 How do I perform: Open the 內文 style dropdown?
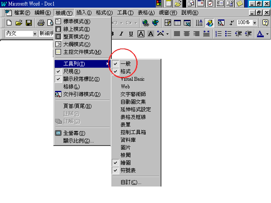point(35,34)
